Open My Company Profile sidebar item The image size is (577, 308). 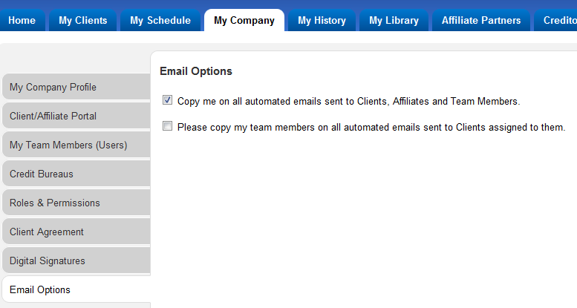pyautogui.click(x=76, y=87)
